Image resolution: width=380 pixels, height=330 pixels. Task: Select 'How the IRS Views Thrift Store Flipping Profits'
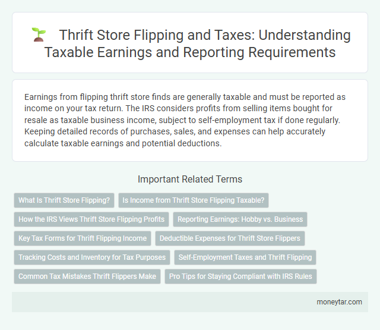tap(91, 219)
